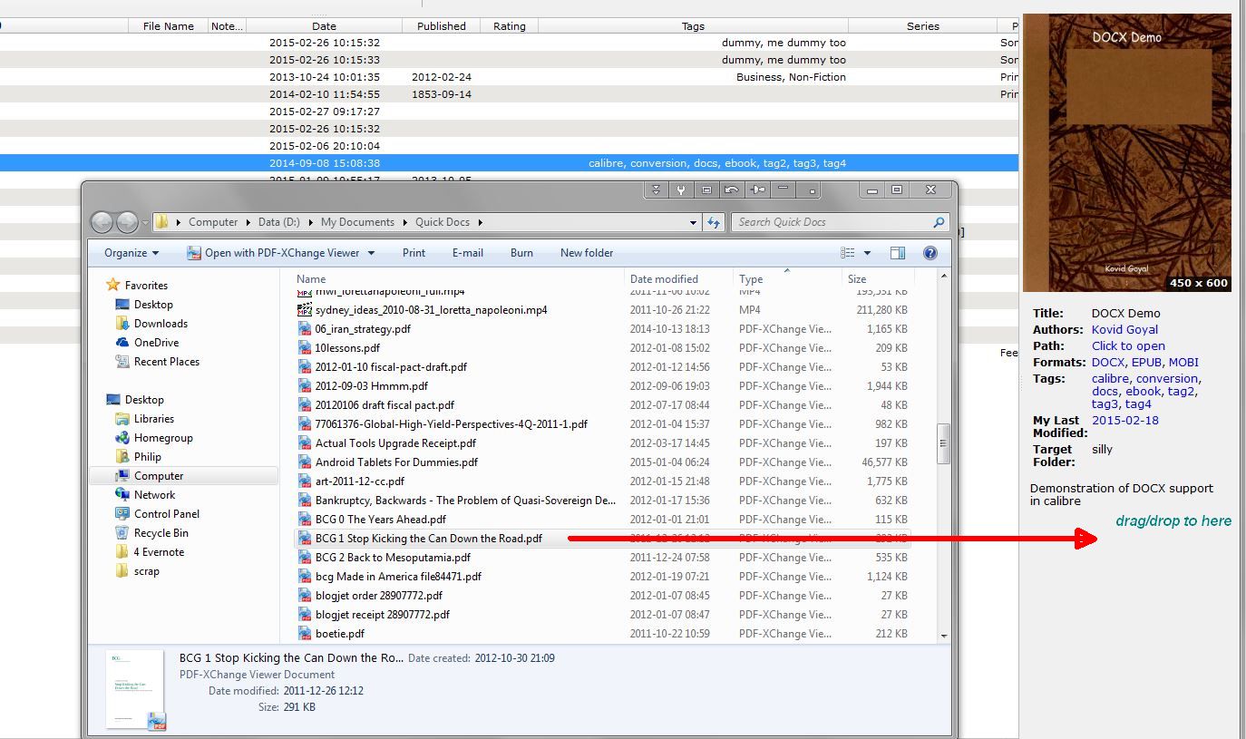Screen dimensions: 1246x739
Task: Sort Explorer files by Date modified column
Action: click(x=678, y=279)
